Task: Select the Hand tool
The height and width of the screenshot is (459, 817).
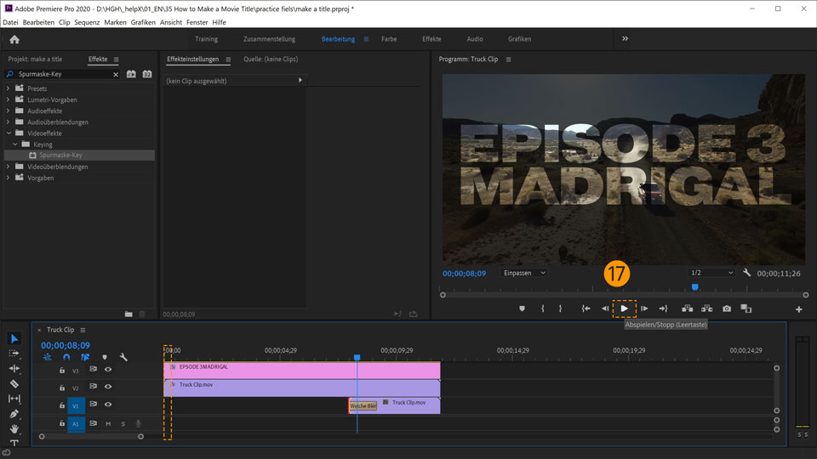Action: 14,429
